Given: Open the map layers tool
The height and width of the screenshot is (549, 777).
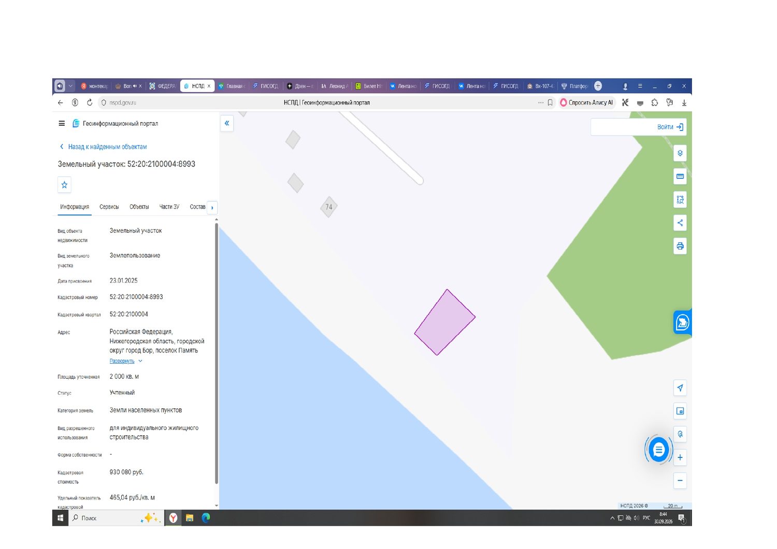Looking at the screenshot, I should (680, 153).
